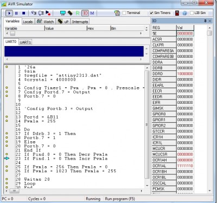Toggle the blue M memory view
The width and height of the screenshot is (217, 203).
coord(92,13)
